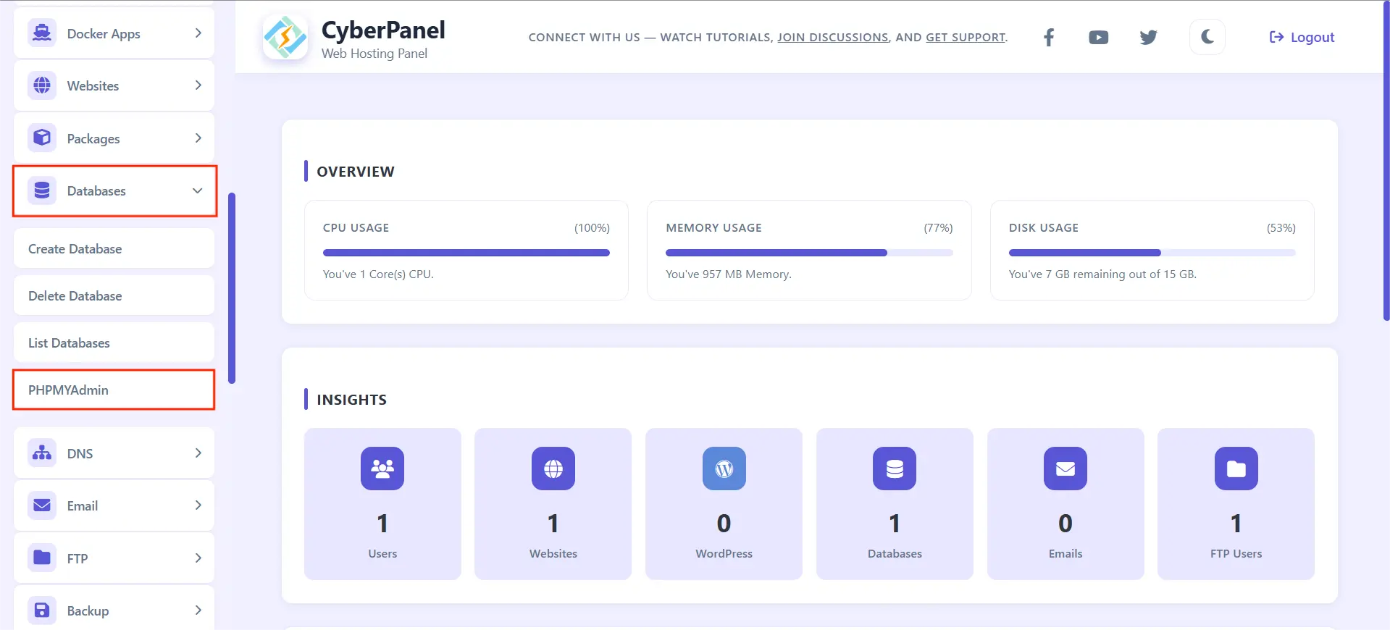This screenshot has width=1390, height=630.
Task: Click the Websites globe sidebar icon
Action: pos(42,85)
